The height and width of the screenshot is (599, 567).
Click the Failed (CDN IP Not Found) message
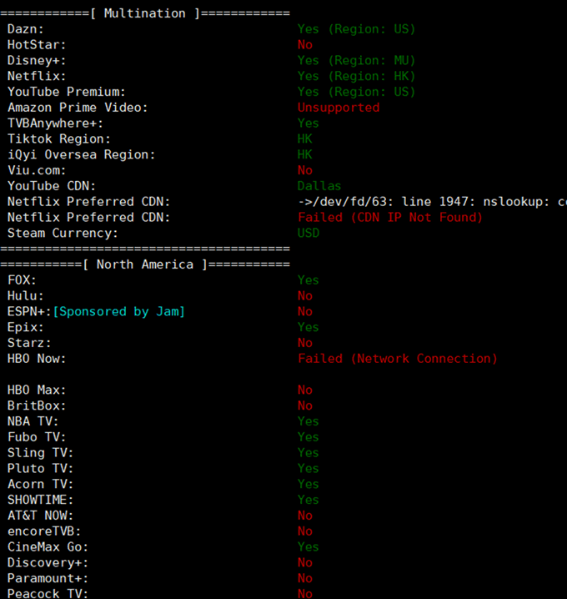[390, 218]
